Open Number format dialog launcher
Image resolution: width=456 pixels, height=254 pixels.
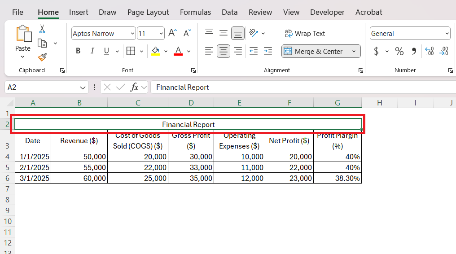coord(451,70)
